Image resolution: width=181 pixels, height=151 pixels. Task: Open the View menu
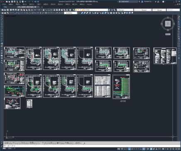coord(18,5)
